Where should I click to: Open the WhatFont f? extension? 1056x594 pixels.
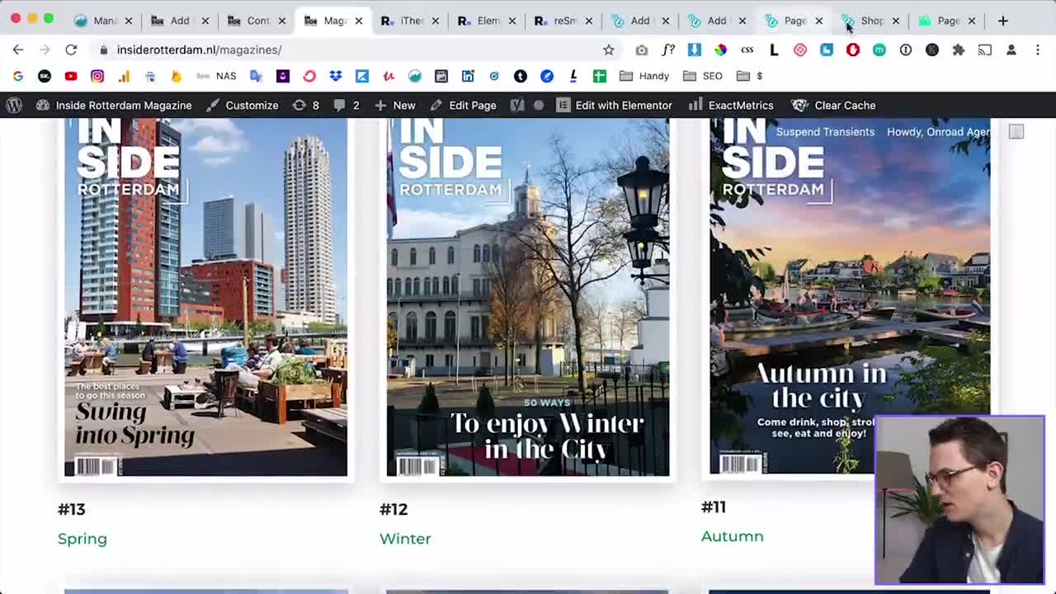coord(668,49)
